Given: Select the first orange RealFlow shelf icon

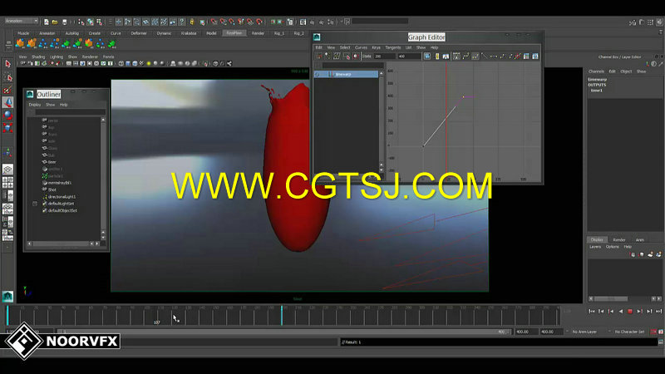Looking at the screenshot, I should pos(20,43).
